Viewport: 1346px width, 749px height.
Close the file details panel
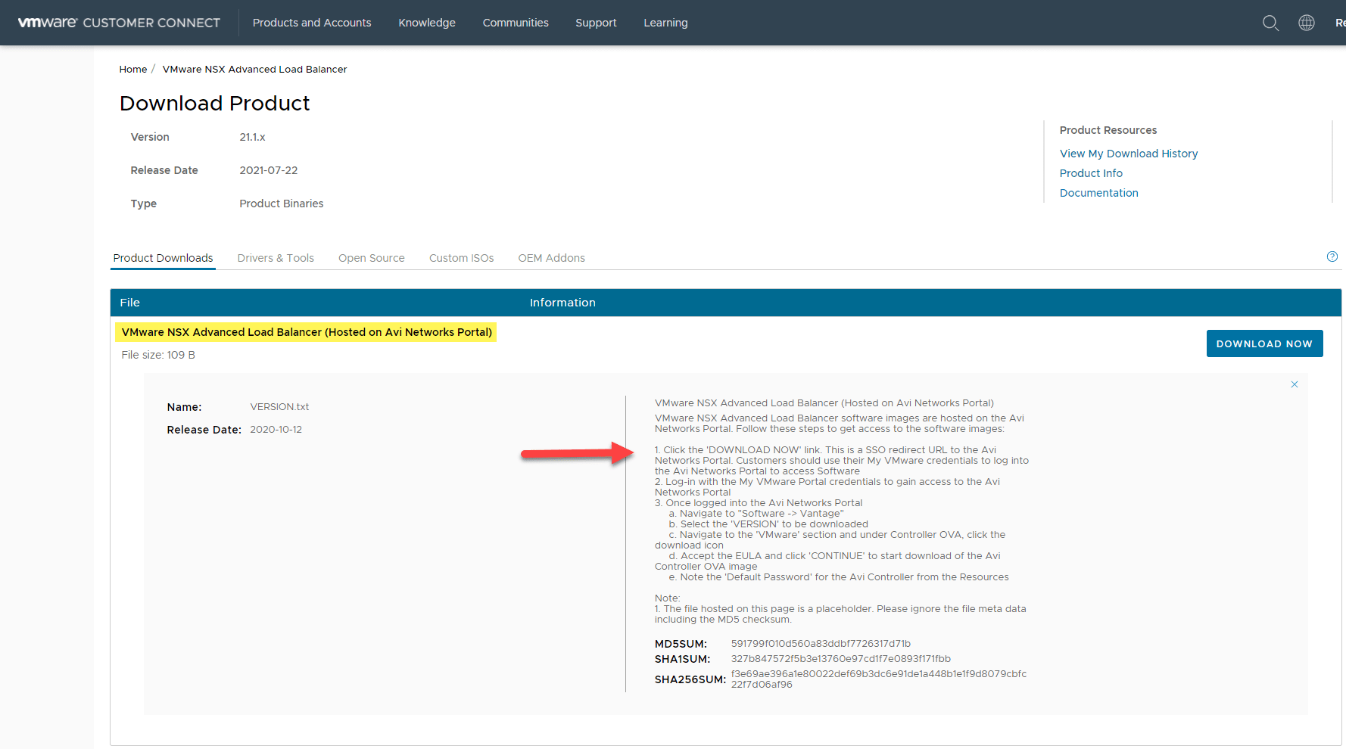(1295, 384)
